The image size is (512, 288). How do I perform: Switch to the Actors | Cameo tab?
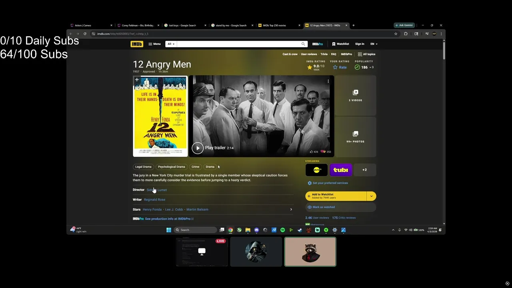click(92, 25)
